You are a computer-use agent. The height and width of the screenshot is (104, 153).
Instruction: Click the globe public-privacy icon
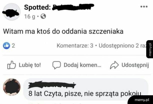point(43,16)
